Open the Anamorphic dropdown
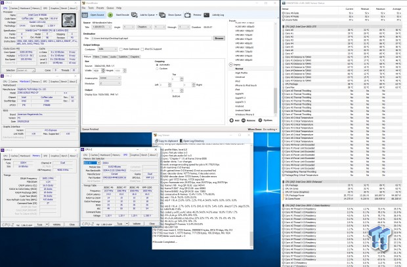 110,78
